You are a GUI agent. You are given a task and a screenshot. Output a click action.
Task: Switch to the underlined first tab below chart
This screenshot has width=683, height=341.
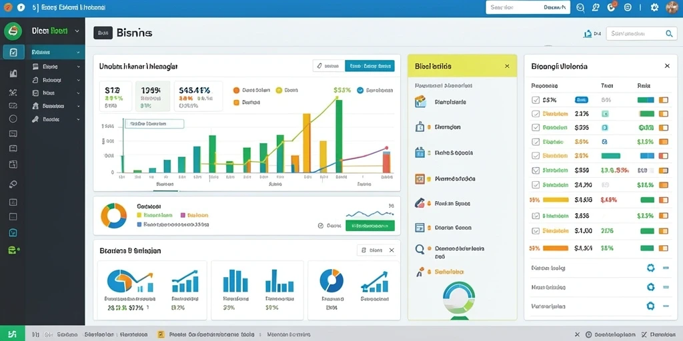pos(165,184)
